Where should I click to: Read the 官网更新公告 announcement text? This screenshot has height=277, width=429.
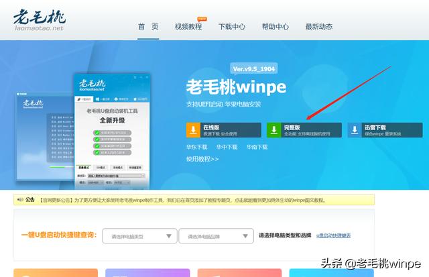point(183,200)
